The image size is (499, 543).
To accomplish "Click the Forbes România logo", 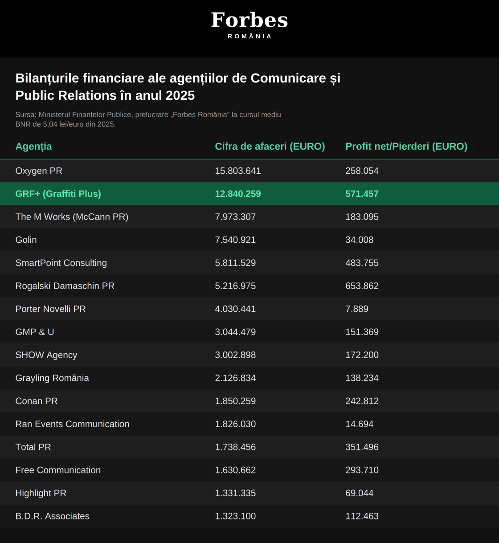I will coord(250,25).
